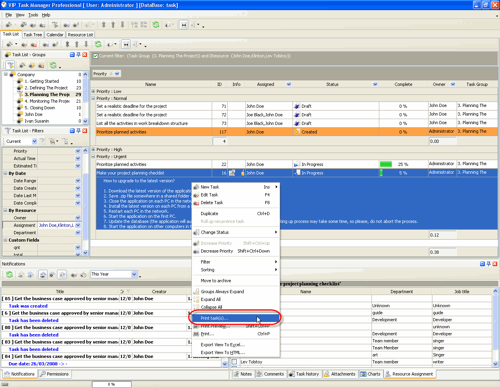Image resolution: width=500 pixels, height=388 pixels.
Task: Click the refresh icon in the Task List - Groups panel
Action: click(x=53, y=65)
